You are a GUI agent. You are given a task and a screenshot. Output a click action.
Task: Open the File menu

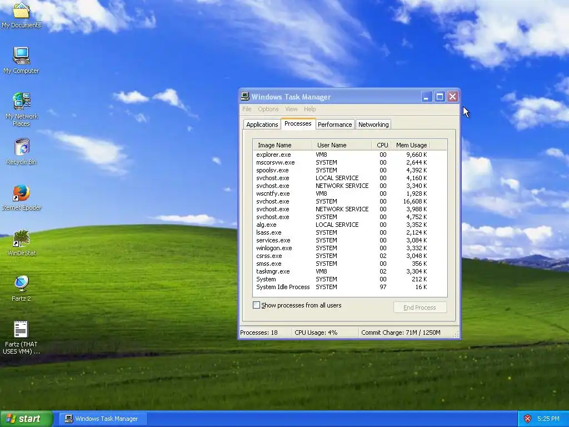pos(247,109)
